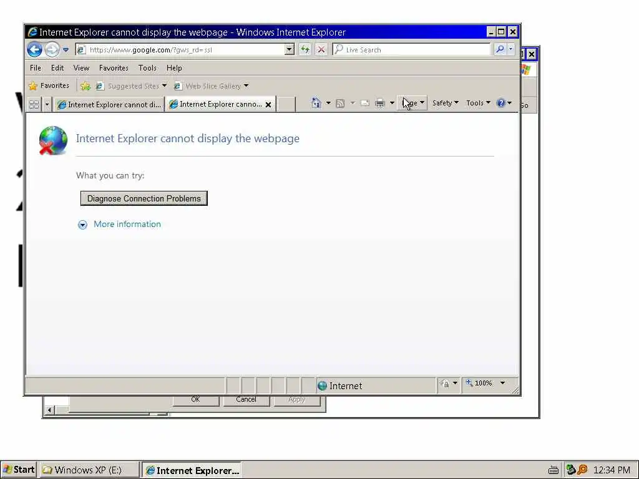The width and height of the screenshot is (639, 479).
Task: Expand the Home button dropdown arrow
Action: (x=328, y=103)
